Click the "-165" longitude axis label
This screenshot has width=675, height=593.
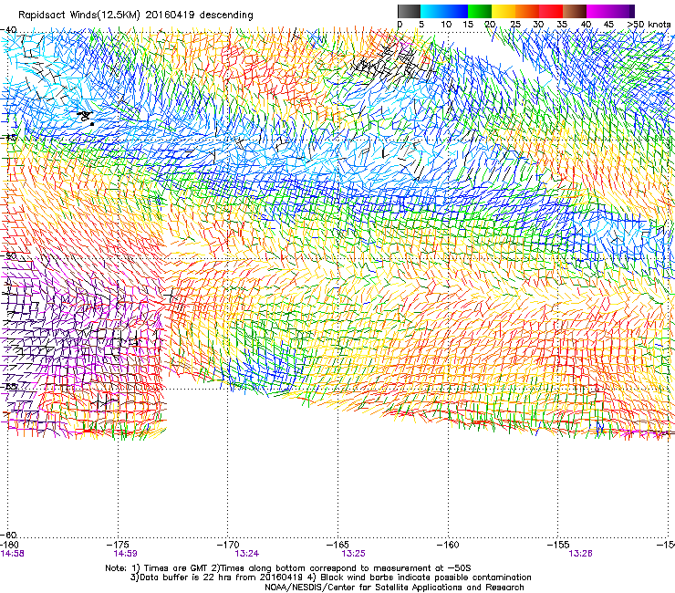[338, 545]
